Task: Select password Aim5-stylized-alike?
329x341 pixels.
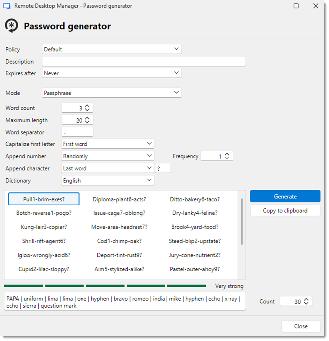Action: 119,269
